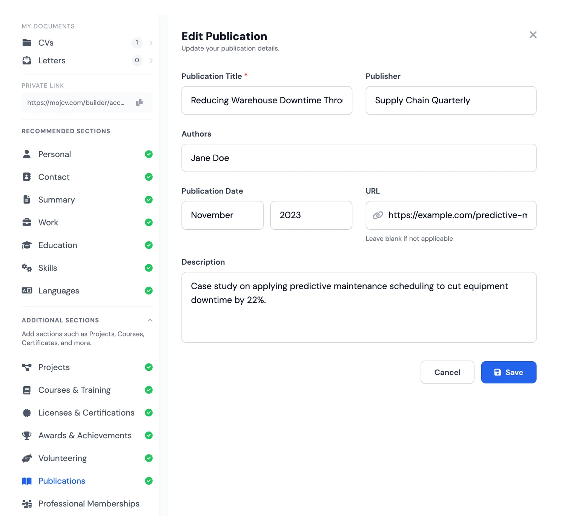Click the Publication Title input field
The image size is (565, 531).
pyautogui.click(x=267, y=100)
